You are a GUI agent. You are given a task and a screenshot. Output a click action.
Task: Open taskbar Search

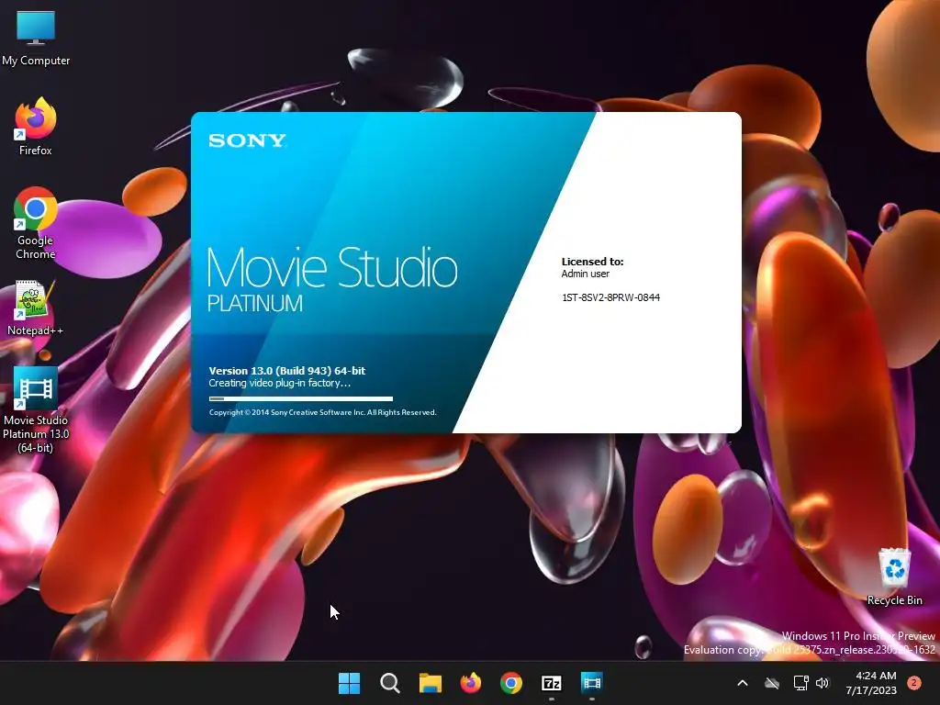[x=389, y=683]
